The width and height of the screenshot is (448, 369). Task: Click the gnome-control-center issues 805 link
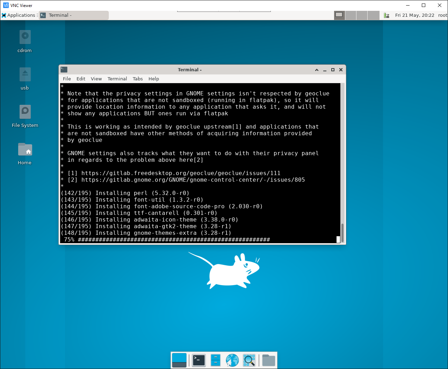(x=193, y=180)
